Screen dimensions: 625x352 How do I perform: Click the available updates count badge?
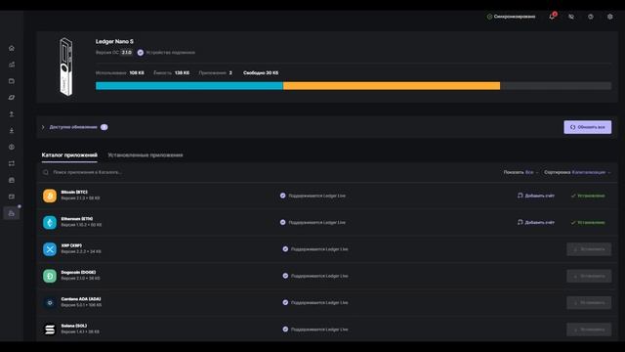pos(104,127)
